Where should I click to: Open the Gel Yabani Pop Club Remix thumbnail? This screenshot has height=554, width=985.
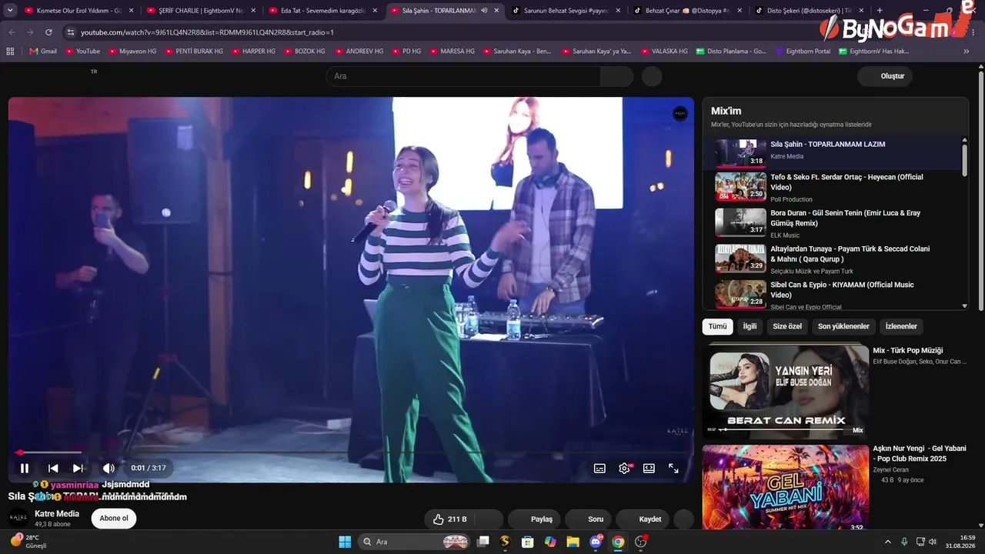786,487
